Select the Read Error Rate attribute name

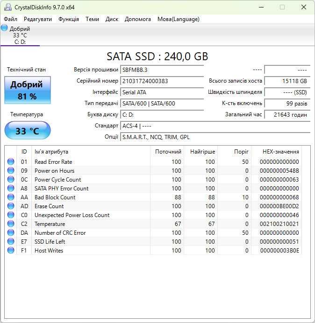pyautogui.click(x=53, y=162)
